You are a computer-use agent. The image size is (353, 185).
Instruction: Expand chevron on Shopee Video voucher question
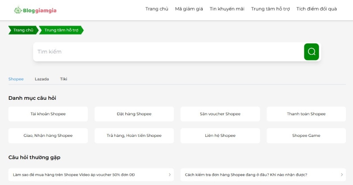click(170, 175)
